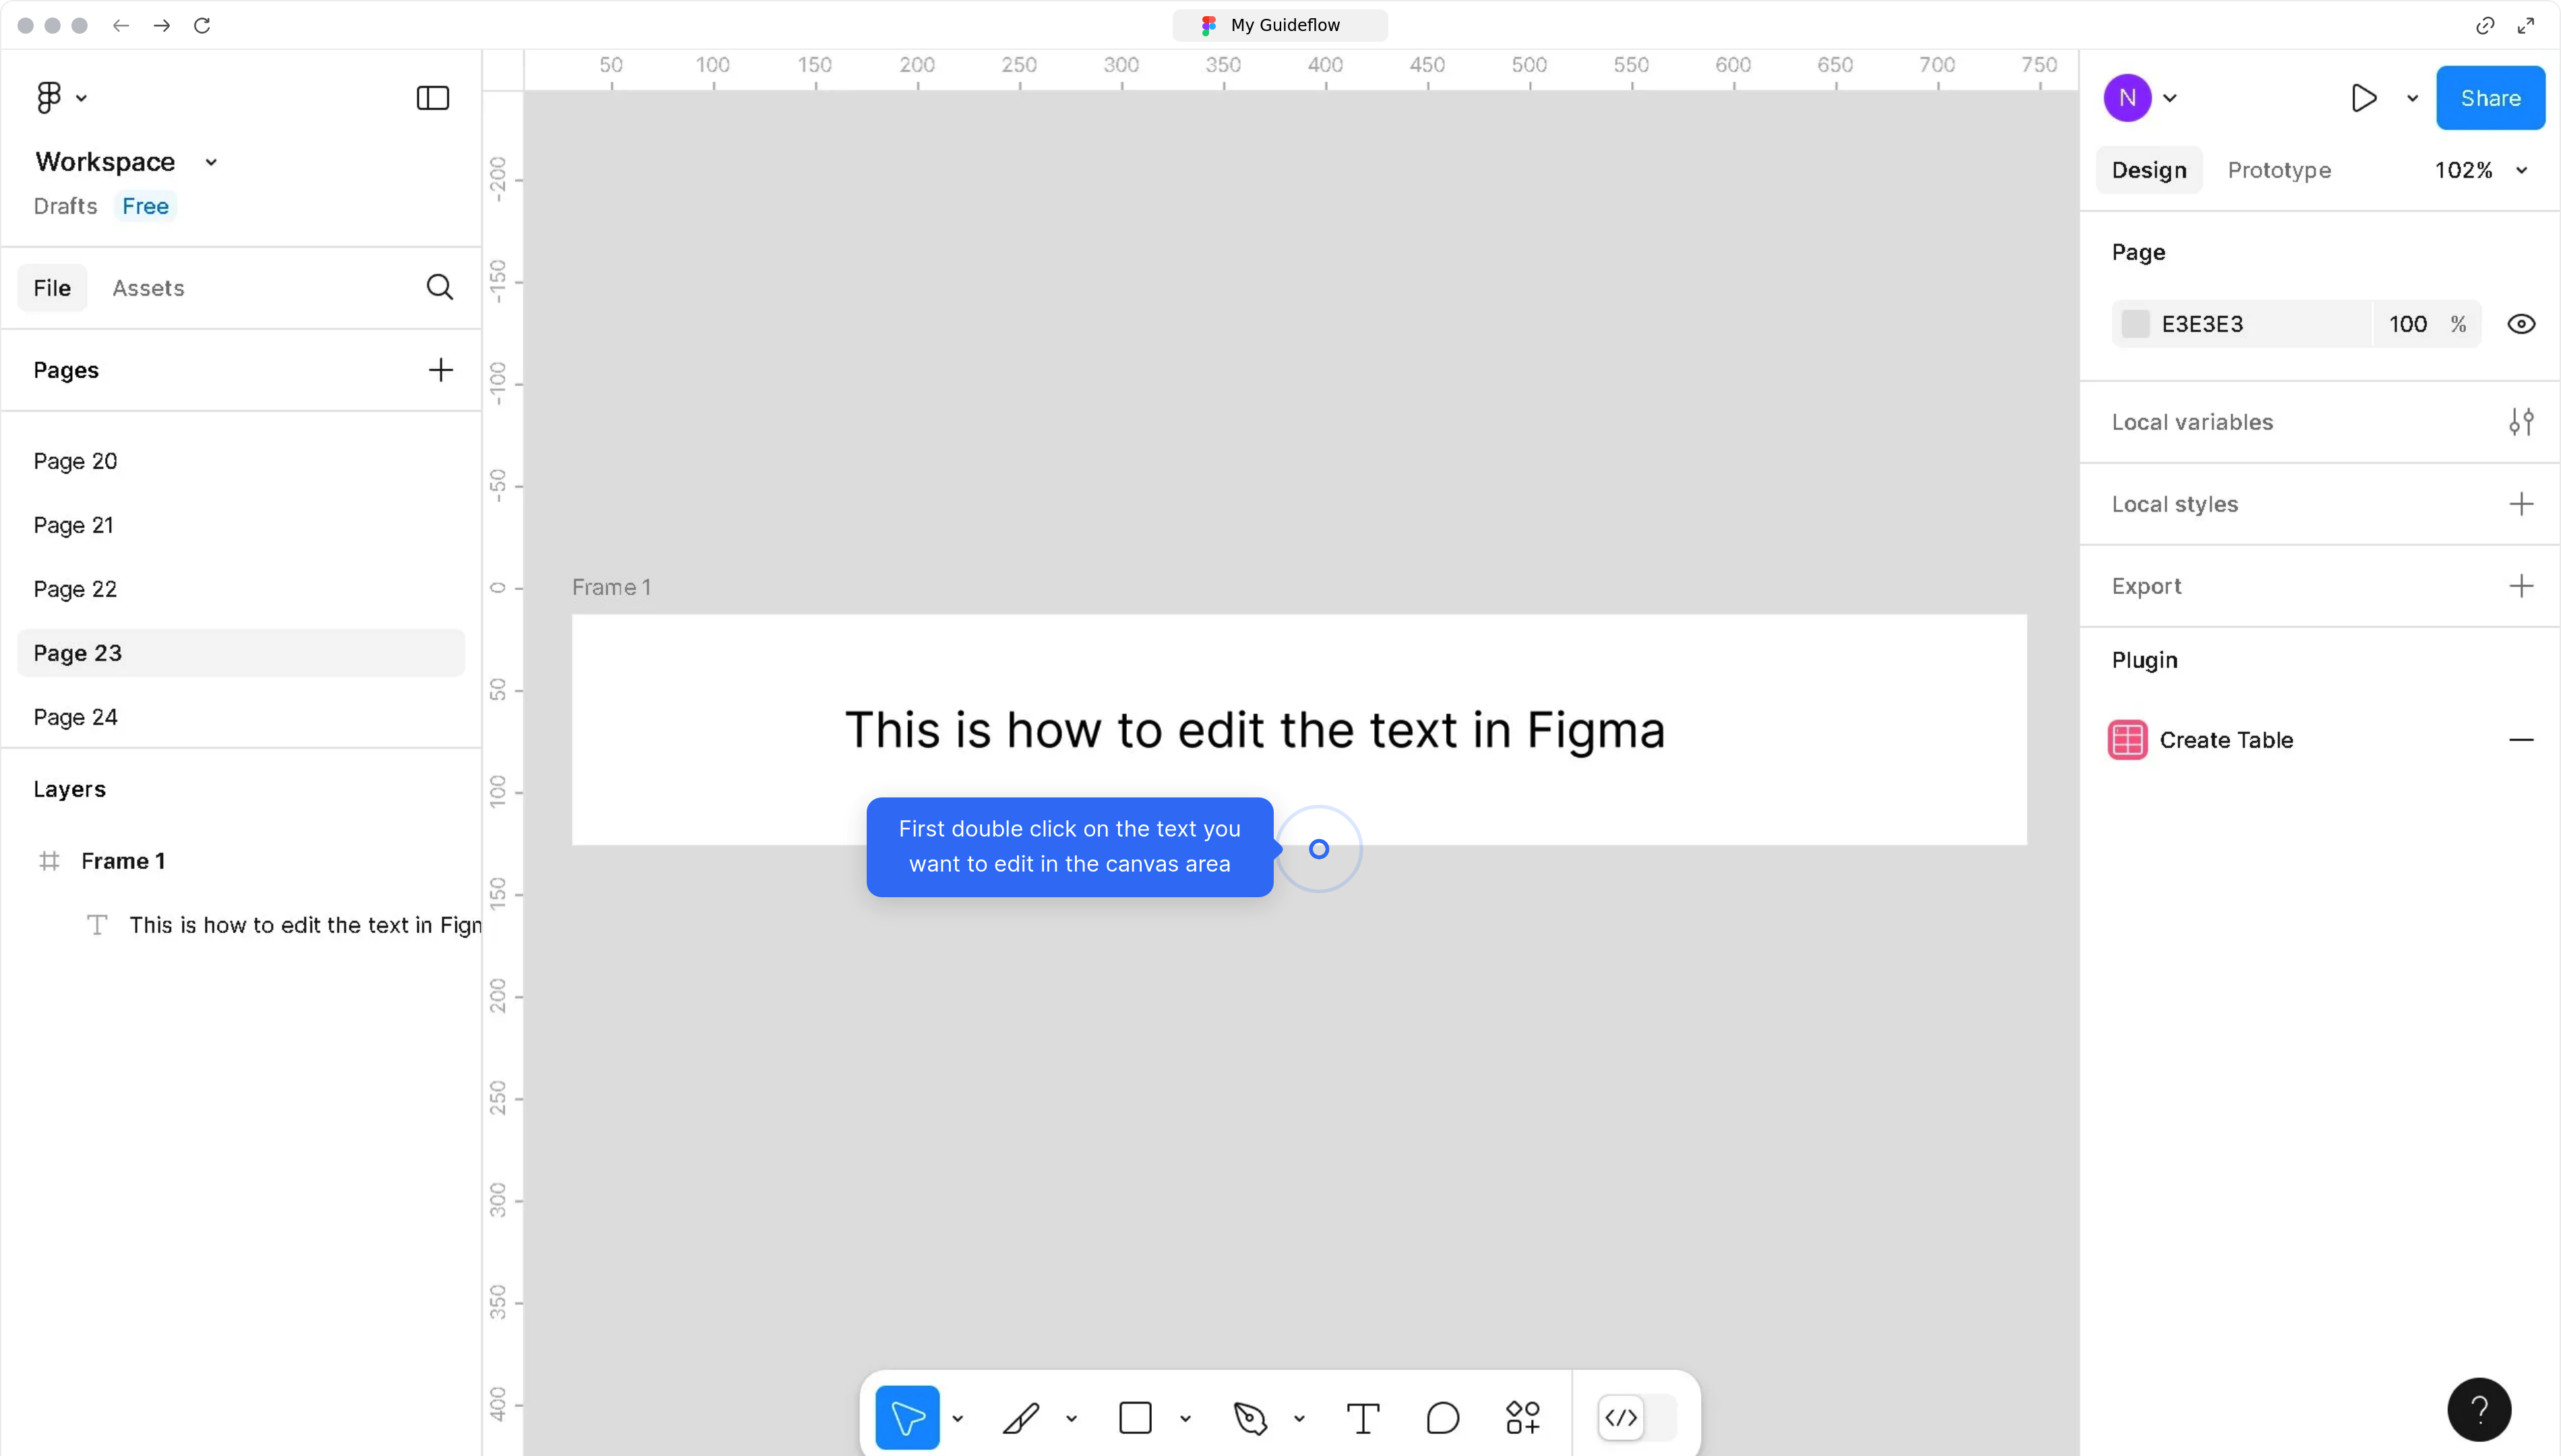Toggle the left sidebar panel

click(x=431, y=97)
